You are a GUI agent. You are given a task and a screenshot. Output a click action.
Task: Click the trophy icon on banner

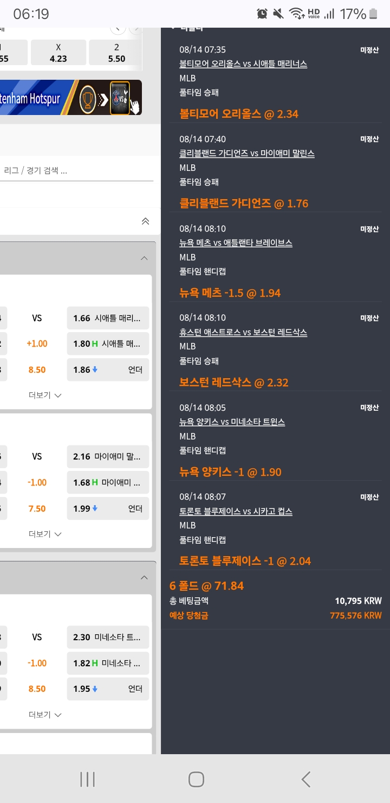tap(88, 98)
